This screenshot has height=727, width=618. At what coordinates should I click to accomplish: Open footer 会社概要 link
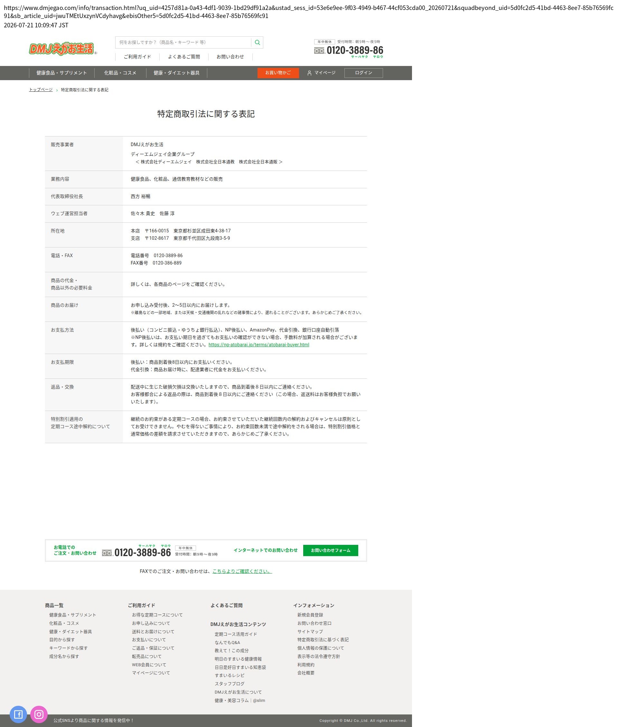click(x=306, y=673)
